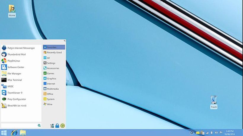
Task: Open PlayOnLinux application
Action: pyautogui.click(x=14, y=61)
